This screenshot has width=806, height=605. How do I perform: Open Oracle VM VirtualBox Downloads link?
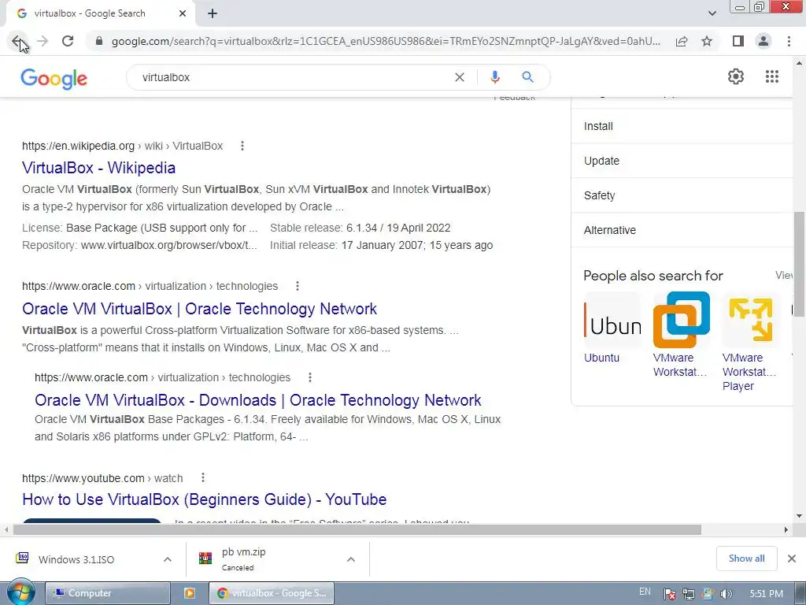(258, 400)
